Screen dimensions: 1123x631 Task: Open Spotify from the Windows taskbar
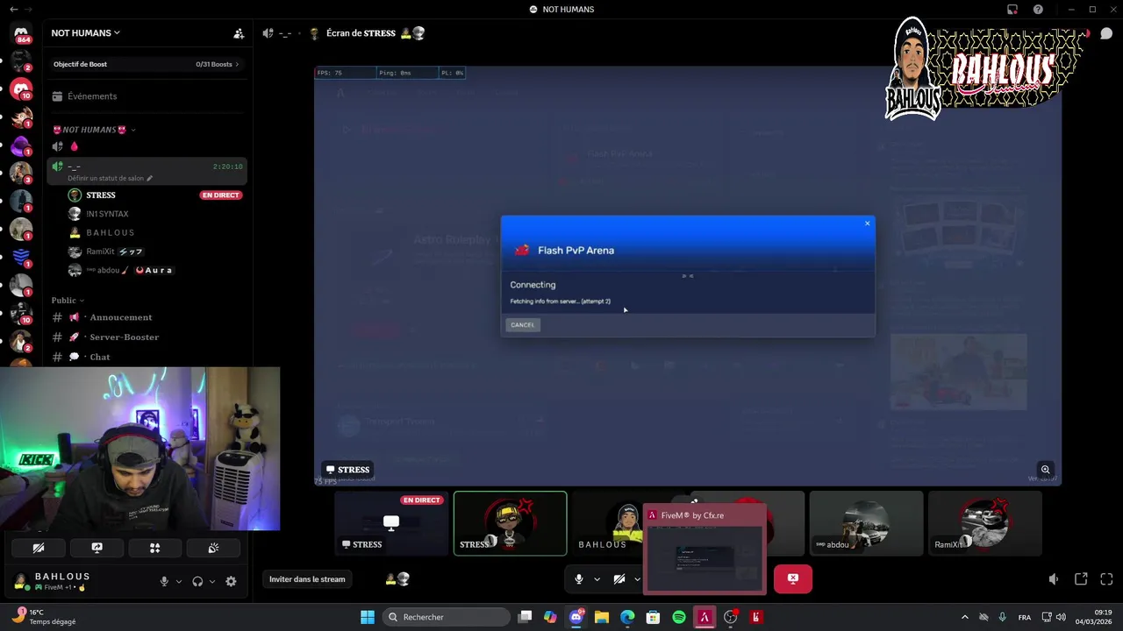[x=679, y=617]
